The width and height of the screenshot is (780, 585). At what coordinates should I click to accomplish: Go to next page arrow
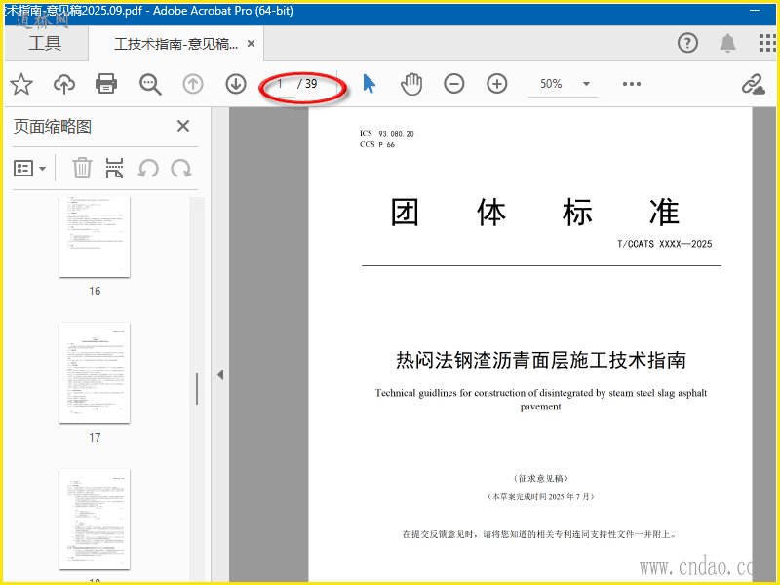point(236,84)
